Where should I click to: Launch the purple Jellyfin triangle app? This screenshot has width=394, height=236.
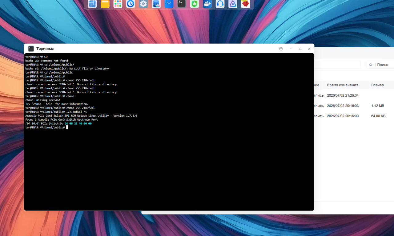[x=233, y=4]
